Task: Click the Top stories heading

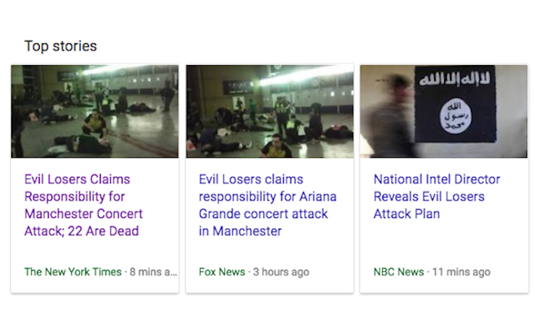Action: (x=61, y=46)
